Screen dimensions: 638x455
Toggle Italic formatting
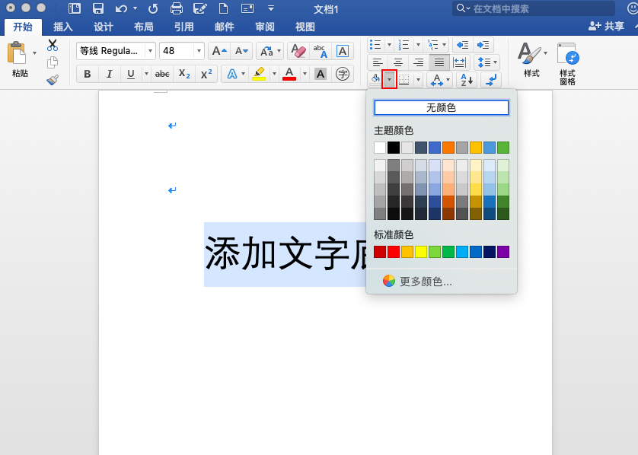pyautogui.click(x=109, y=74)
